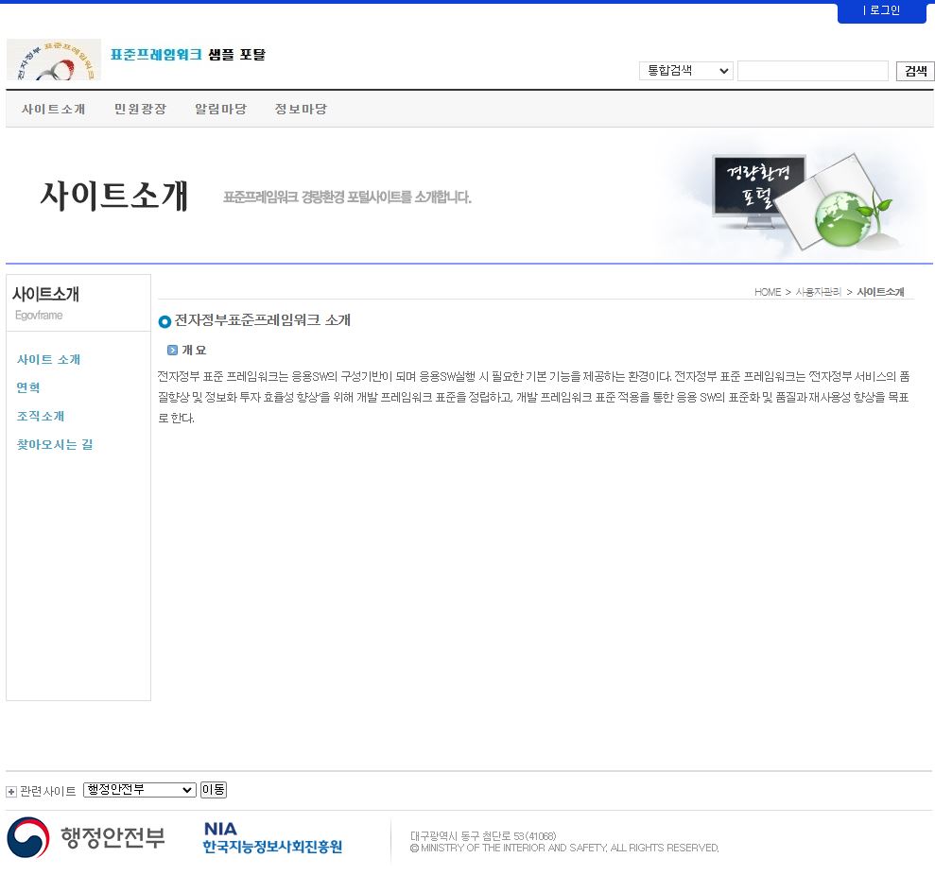Open 연혁 in the left sidebar
This screenshot has width=935, height=875.
click(x=28, y=388)
